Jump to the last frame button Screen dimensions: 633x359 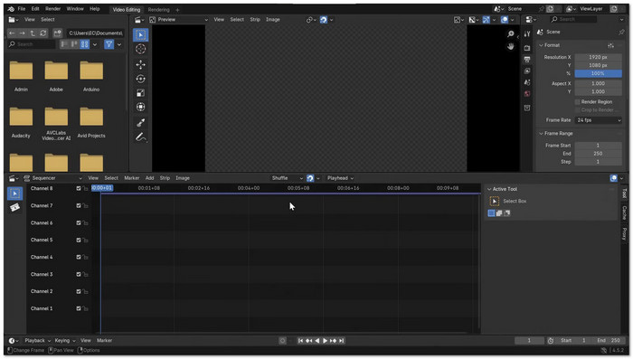(x=342, y=341)
